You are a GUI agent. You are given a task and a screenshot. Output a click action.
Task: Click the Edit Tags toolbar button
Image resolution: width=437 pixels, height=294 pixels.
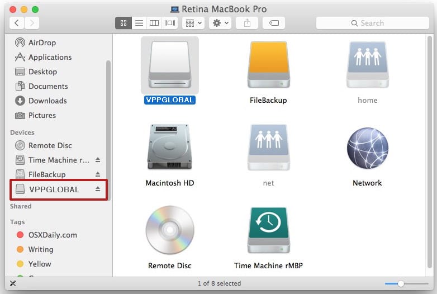[x=274, y=23]
